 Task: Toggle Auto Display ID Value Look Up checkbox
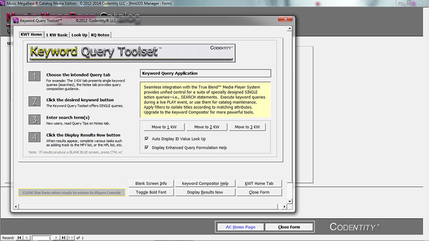tap(146, 139)
